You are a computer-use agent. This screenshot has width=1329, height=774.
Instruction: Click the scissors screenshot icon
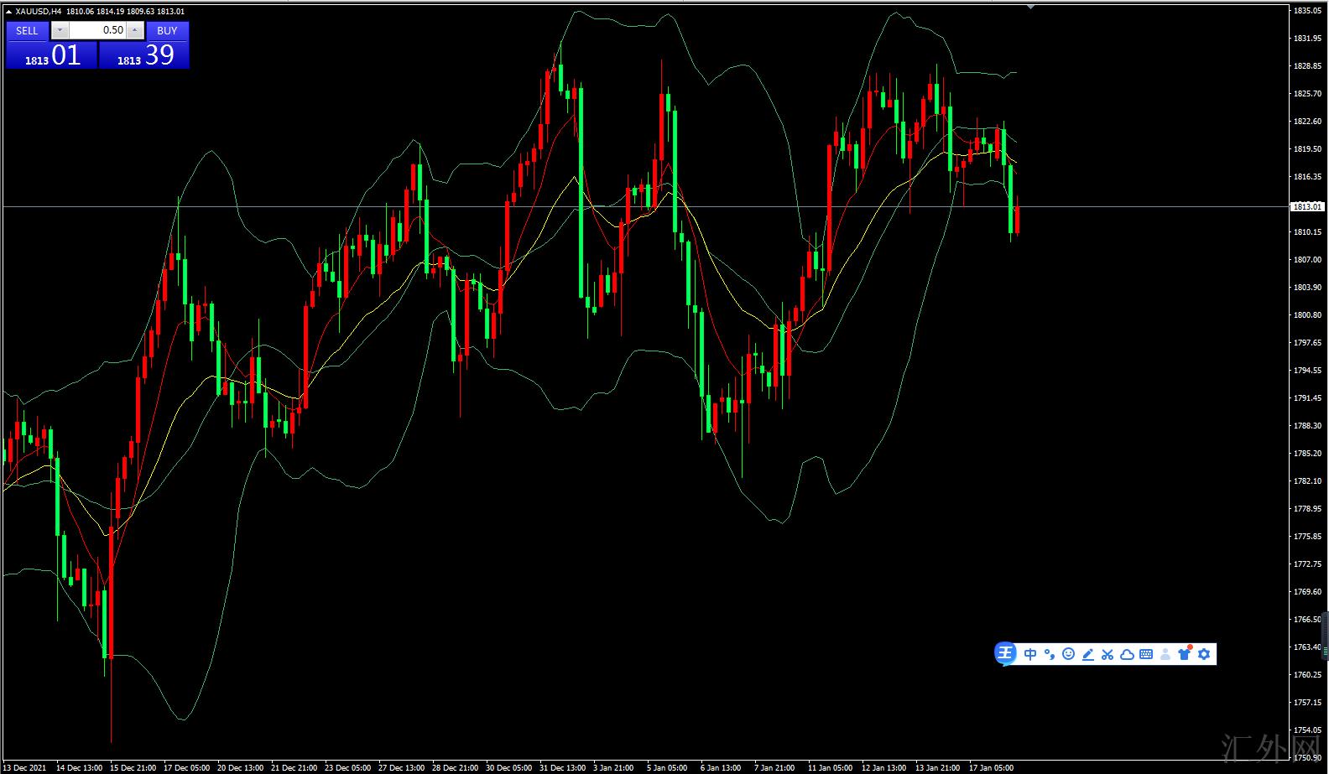tap(1107, 654)
